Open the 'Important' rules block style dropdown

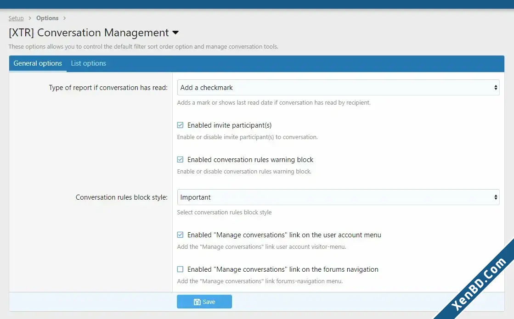coord(338,197)
